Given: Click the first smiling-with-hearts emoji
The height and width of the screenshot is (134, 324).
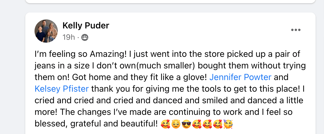Looking at the screenshot, I should coord(165,124).
